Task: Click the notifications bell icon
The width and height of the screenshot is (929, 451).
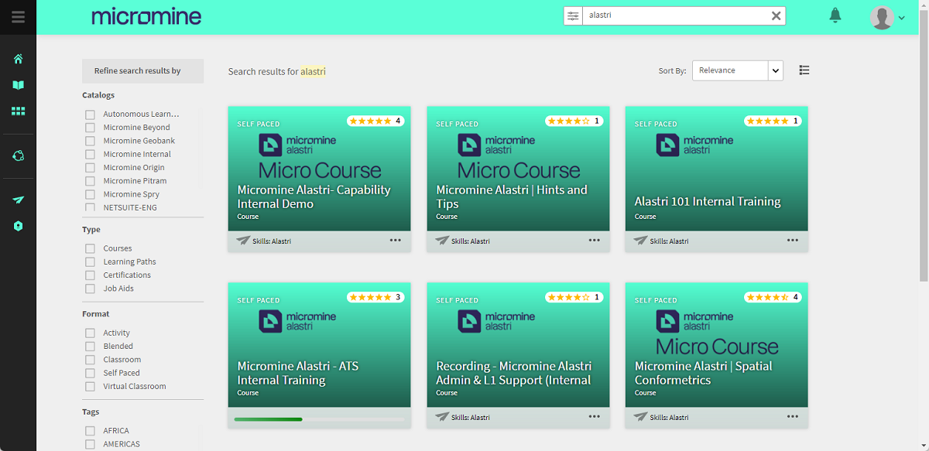Action: point(835,15)
